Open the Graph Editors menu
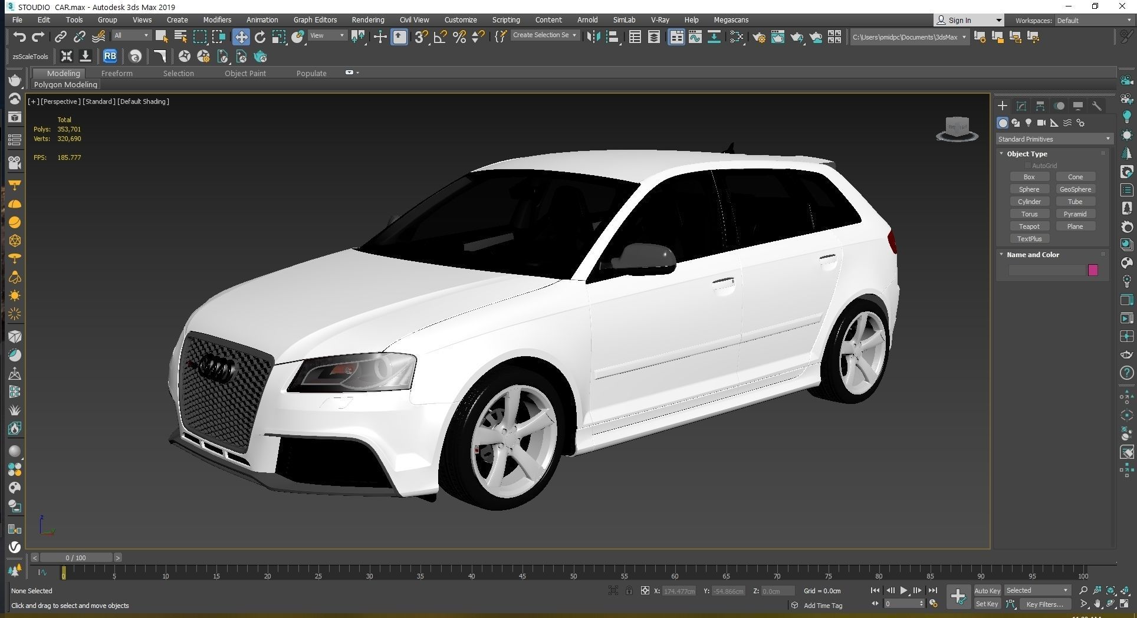The width and height of the screenshot is (1137, 618). tap(315, 19)
